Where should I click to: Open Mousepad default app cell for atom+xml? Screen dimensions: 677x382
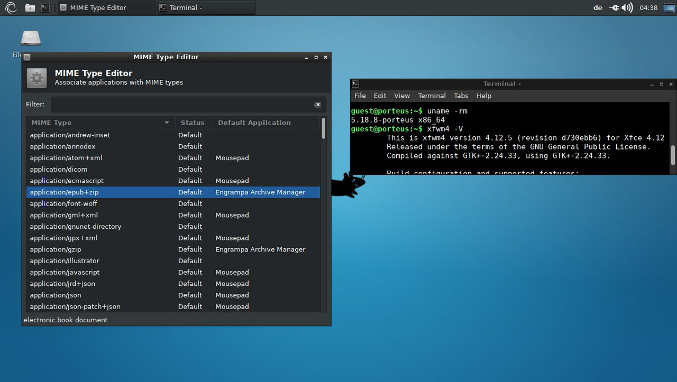232,158
